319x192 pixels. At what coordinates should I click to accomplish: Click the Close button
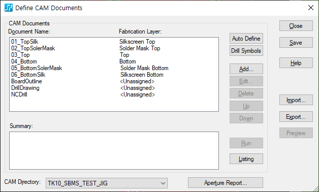click(x=296, y=26)
